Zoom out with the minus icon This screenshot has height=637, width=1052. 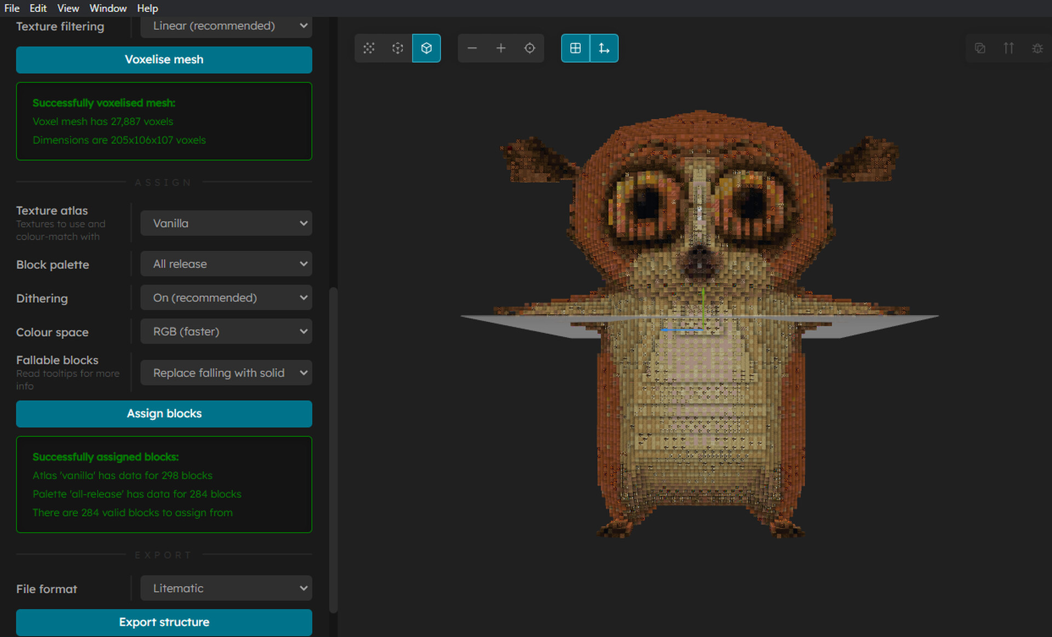coord(472,48)
